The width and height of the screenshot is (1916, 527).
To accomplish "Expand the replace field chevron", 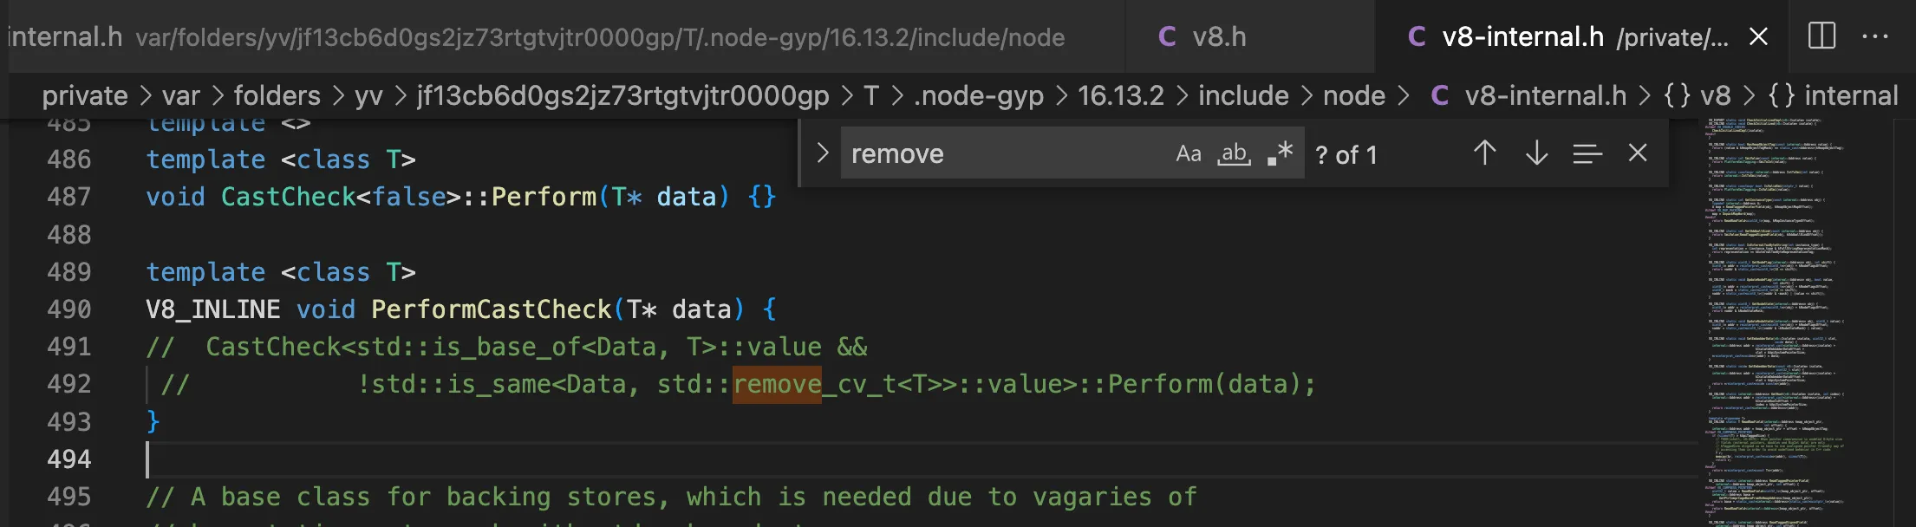I will point(822,153).
